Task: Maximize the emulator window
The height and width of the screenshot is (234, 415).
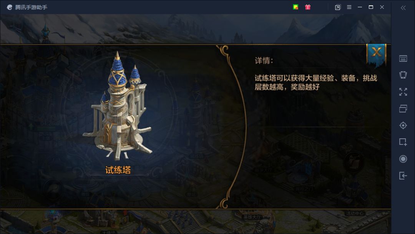Action: pyautogui.click(x=371, y=7)
